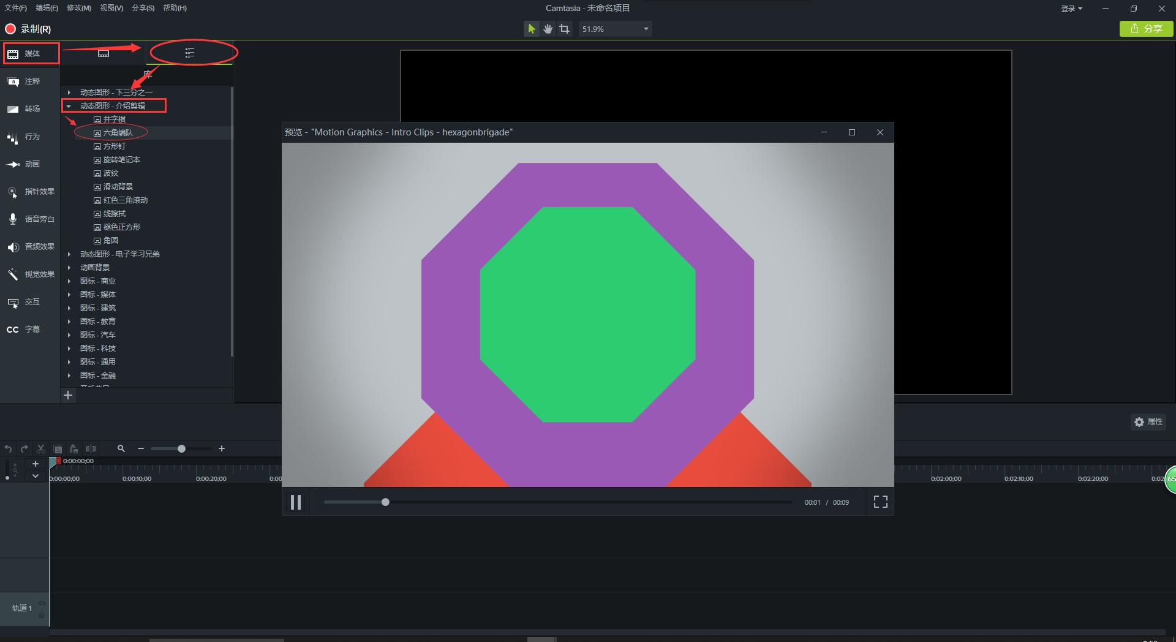Screen dimensions: 1176x642
Task: Toggle the lock on 轨道 1
Action: 42,614
